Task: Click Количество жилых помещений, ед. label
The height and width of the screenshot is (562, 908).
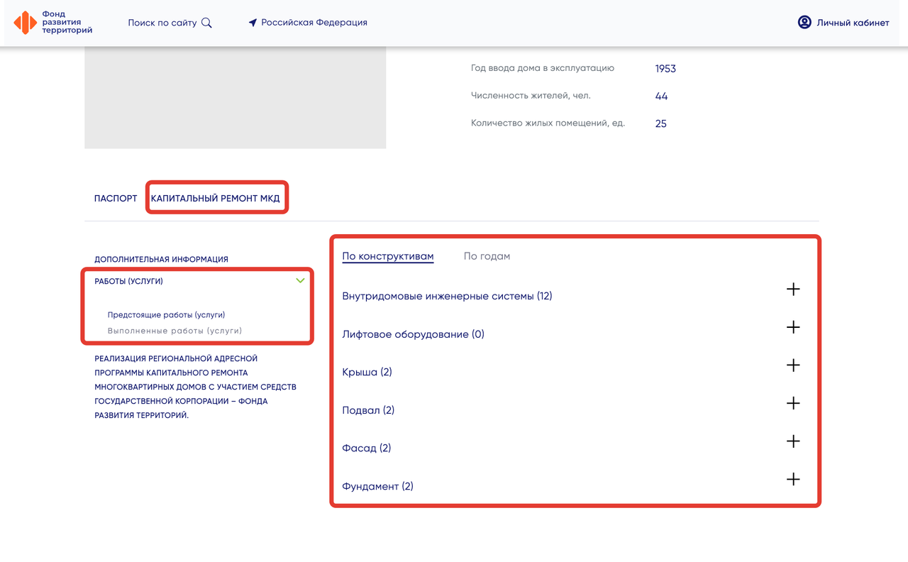Action: click(x=548, y=123)
